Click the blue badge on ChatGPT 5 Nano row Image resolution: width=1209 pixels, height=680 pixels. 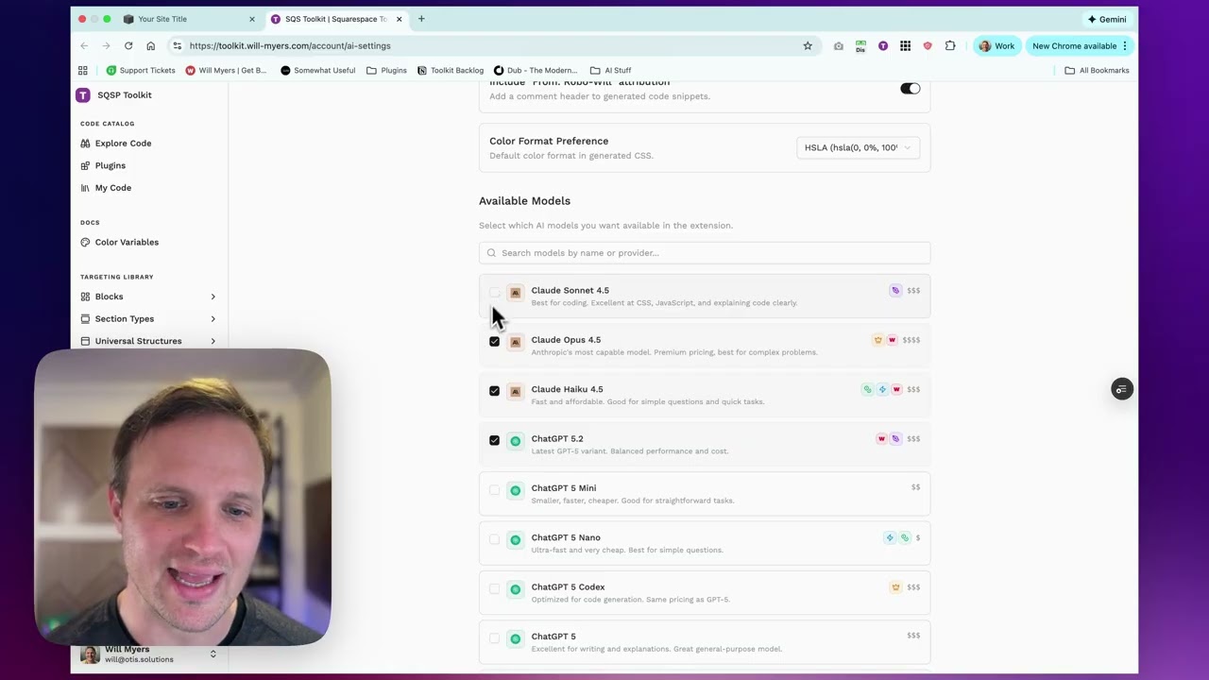point(890,537)
